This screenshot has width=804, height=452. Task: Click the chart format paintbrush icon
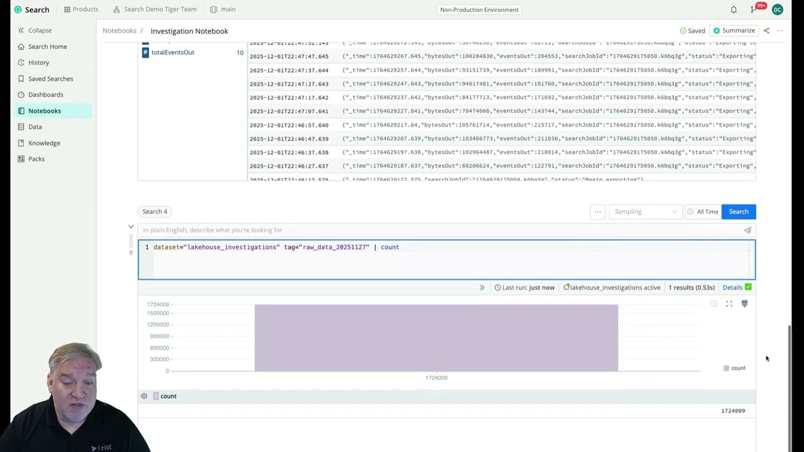[x=744, y=304]
